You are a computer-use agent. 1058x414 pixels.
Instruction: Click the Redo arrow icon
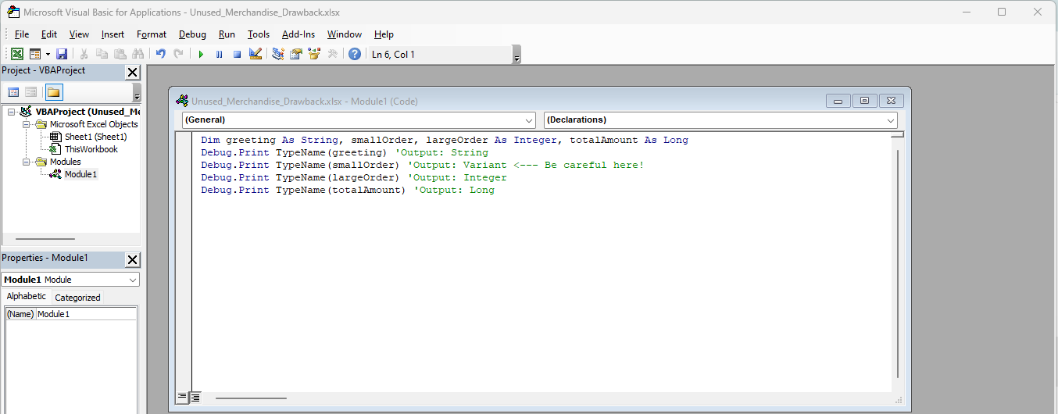point(179,54)
